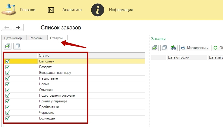Open the Маркировки dropdown menu
This screenshot has width=223, height=127.
(195, 48)
